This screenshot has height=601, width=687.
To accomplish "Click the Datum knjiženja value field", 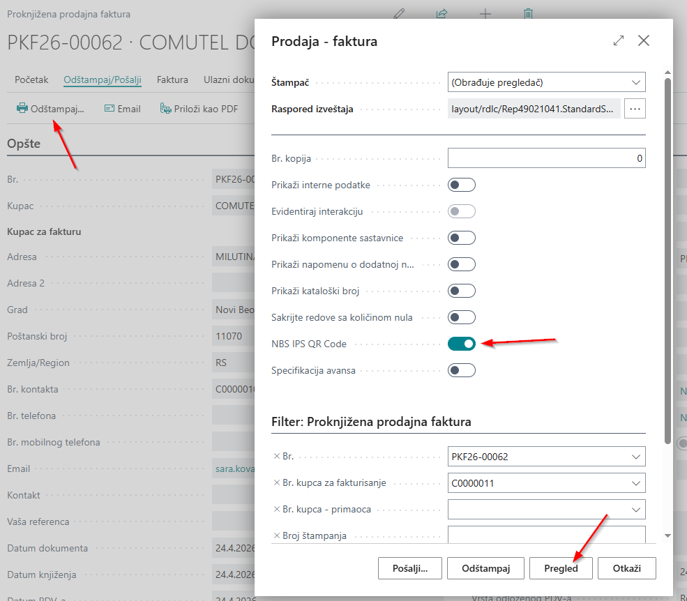I will (233, 575).
